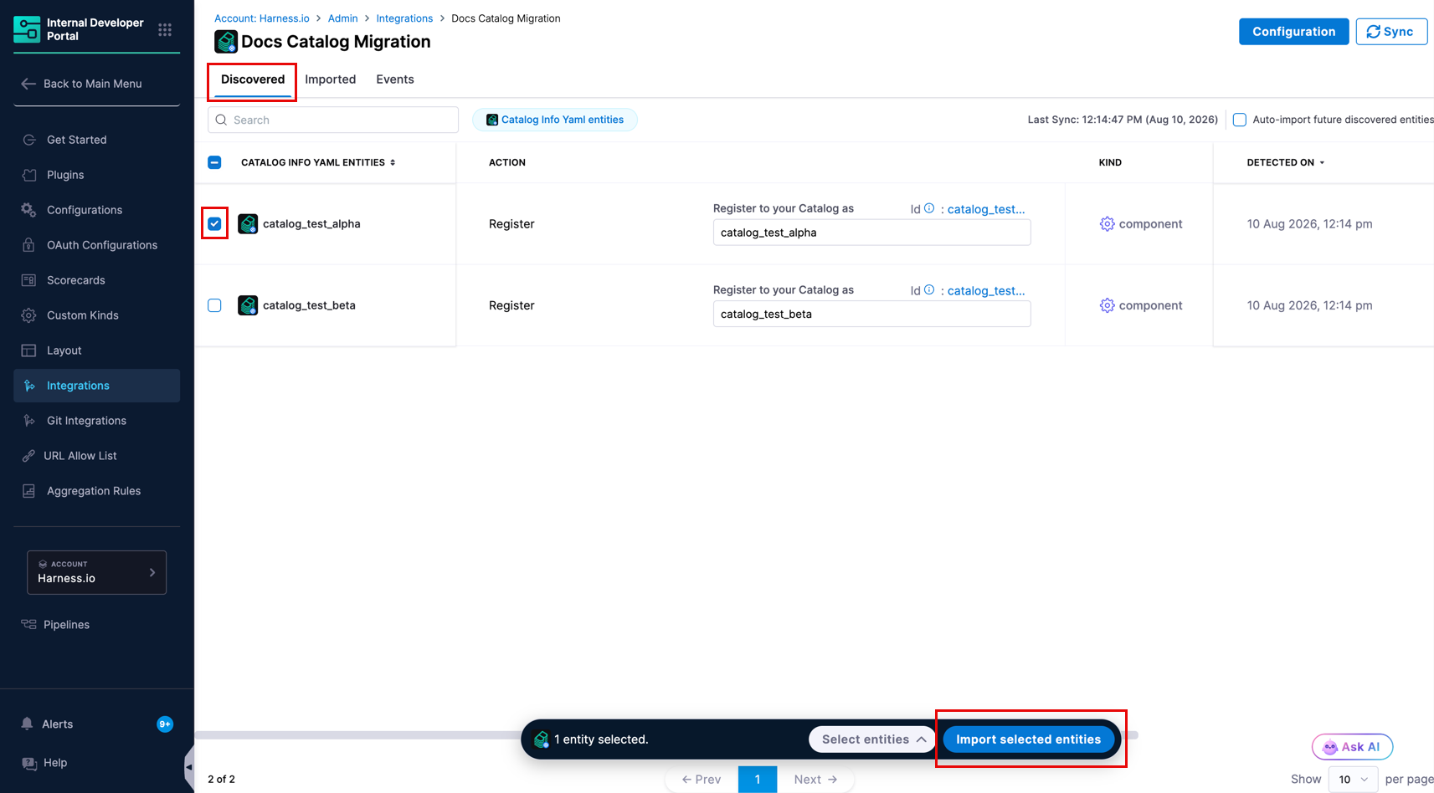1434x793 pixels.
Task: Uncheck the catalog_test_alpha checkbox
Action: click(214, 223)
